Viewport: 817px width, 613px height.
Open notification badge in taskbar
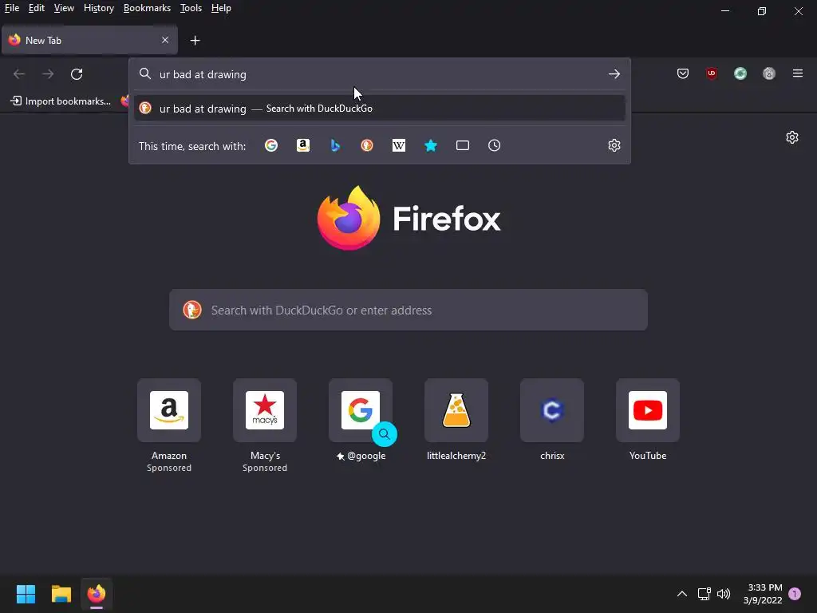click(x=795, y=594)
